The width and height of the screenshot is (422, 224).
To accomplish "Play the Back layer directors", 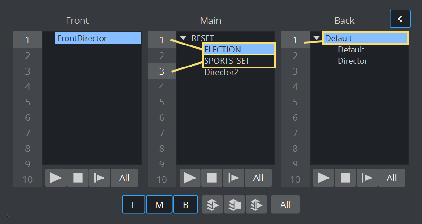I will pos(324,178).
